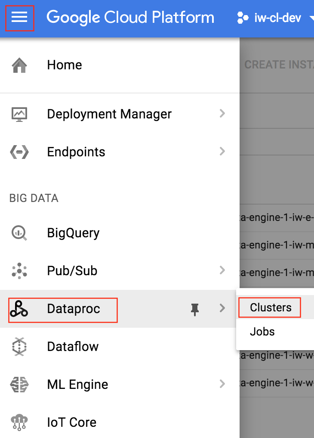The width and height of the screenshot is (314, 438).
Task: Open the iw-cl-dev project selector dropdown
Action: [276, 18]
